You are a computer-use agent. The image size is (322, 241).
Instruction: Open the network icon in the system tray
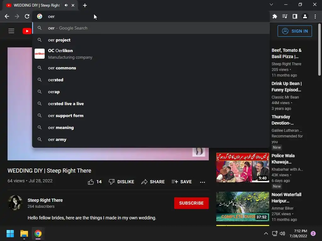point(275,233)
